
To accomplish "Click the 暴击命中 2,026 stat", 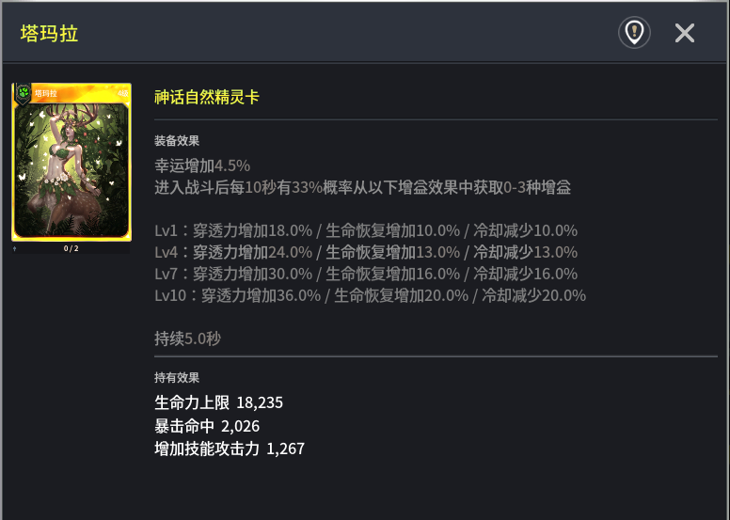I will (x=207, y=426).
